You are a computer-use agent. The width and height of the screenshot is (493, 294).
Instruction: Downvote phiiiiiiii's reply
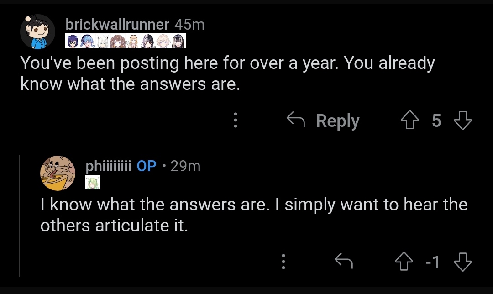point(463,262)
